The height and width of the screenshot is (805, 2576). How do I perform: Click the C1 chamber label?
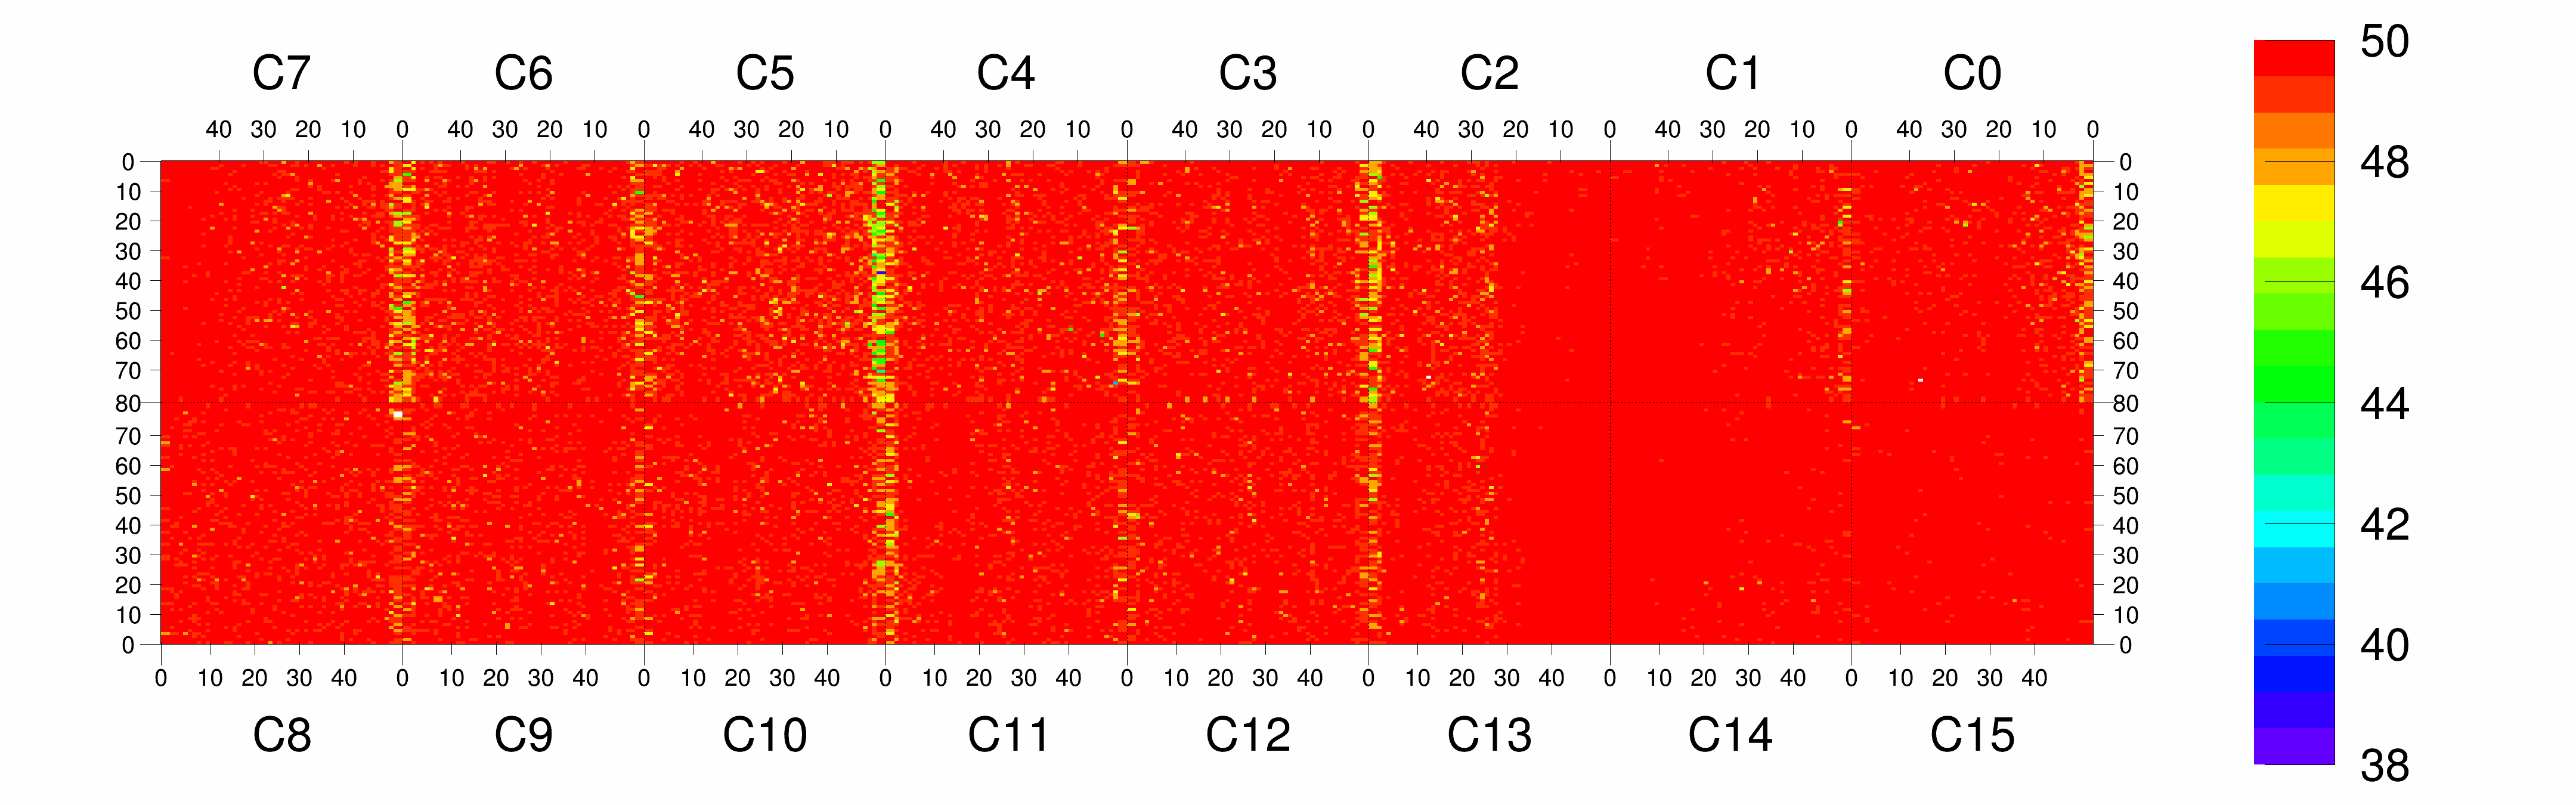pos(1732,73)
